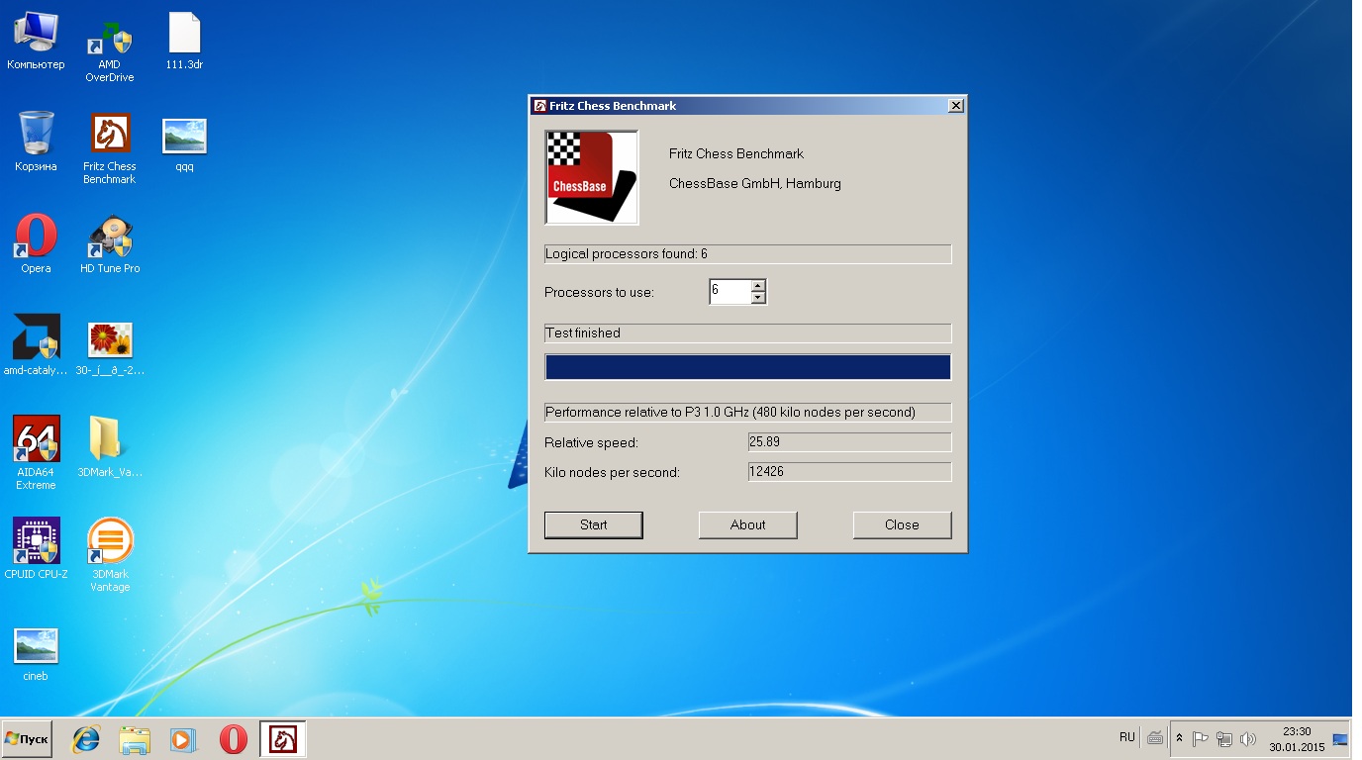Image resolution: width=1362 pixels, height=760 pixels.
Task: Open the Fritz Chess Benchmark desktop icon
Action: pyautogui.click(x=110, y=136)
